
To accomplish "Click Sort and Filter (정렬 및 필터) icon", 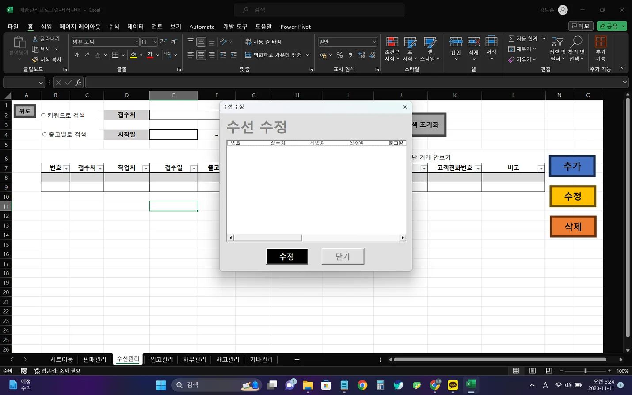I will (557, 42).
